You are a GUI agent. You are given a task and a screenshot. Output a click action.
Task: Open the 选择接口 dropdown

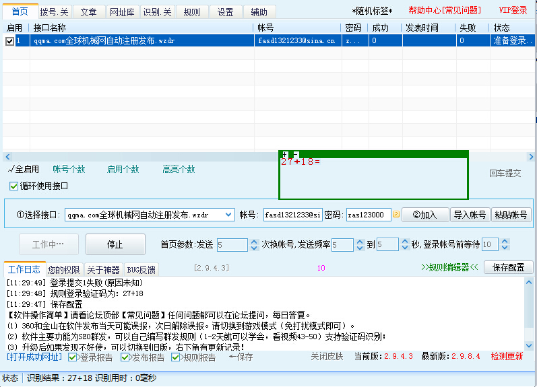point(228,215)
